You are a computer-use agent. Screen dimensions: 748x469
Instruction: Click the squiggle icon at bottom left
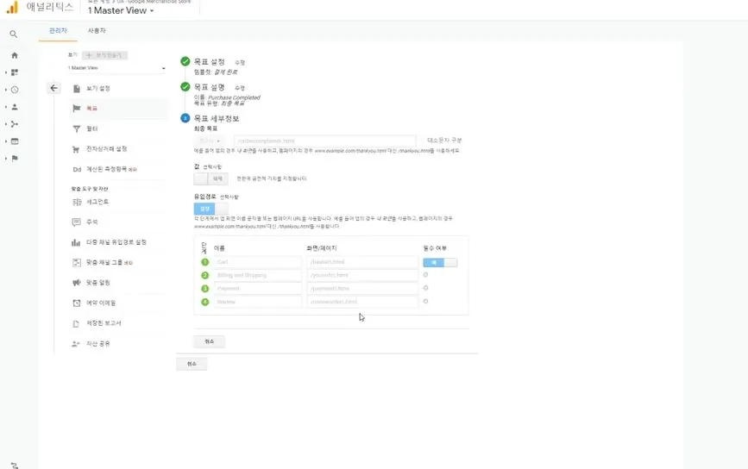[x=15, y=466]
